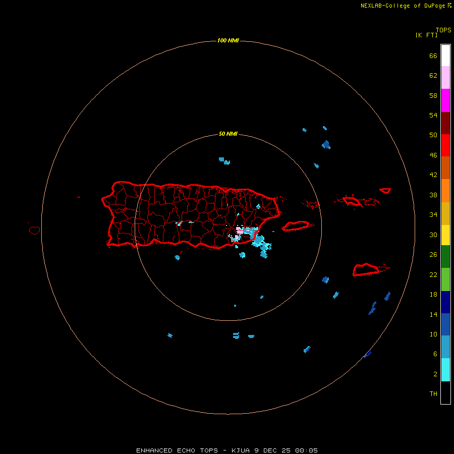Viewport: 454px width, 454px height.
Task: Select the light pink legend color block
Action: coord(445,78)
